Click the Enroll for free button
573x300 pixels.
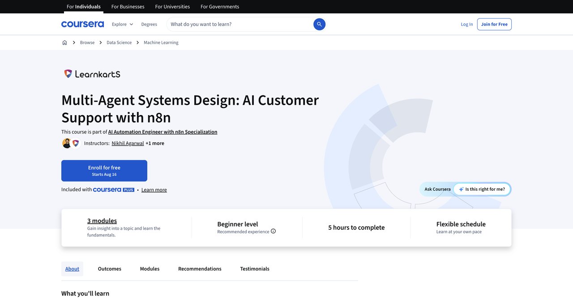pos(104,171)
